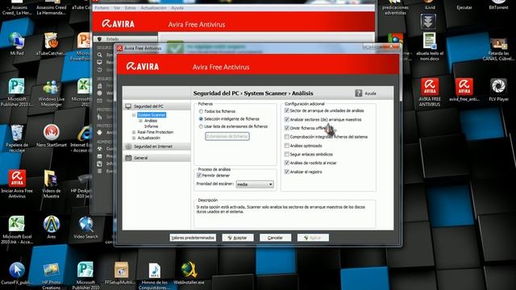516x290 pixels.
Task: Expand the Real-Time Protection tree node
Action: 134,132
